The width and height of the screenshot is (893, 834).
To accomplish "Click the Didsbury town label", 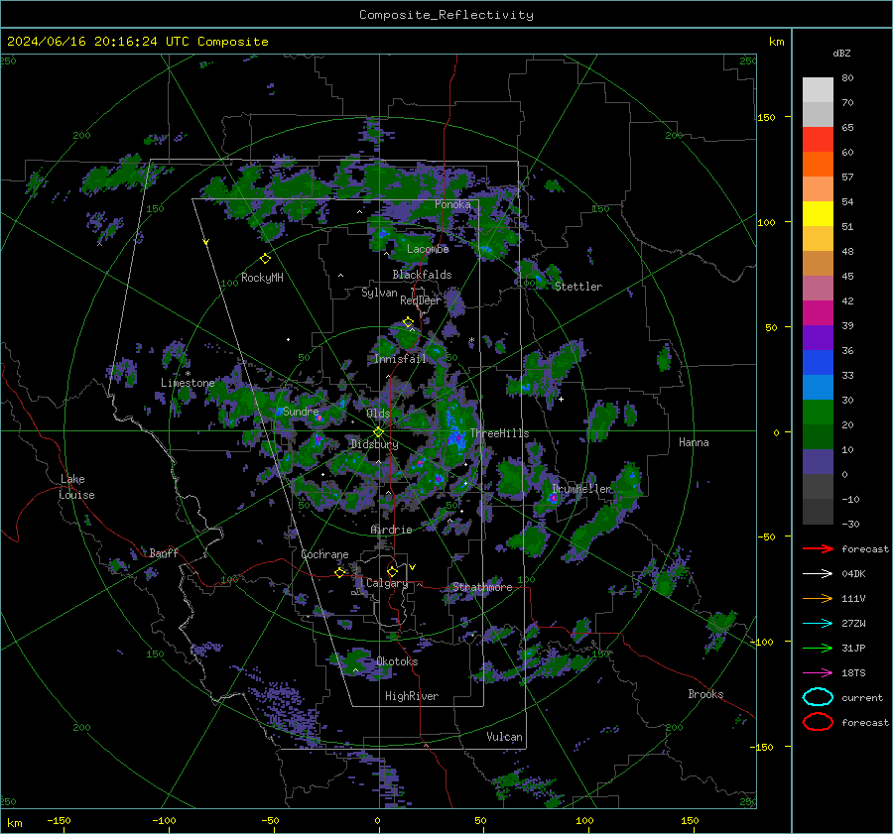I will pyautogui.click(x=375, y=444).
